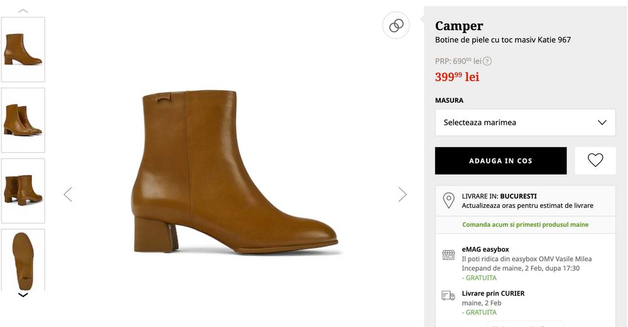Click the eMAG easybox locker icon
This screenshot has width=628, height=327.
click(x=448, y=254)
